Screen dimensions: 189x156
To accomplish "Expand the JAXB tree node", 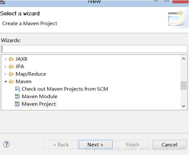I will (x=5, y=59).
